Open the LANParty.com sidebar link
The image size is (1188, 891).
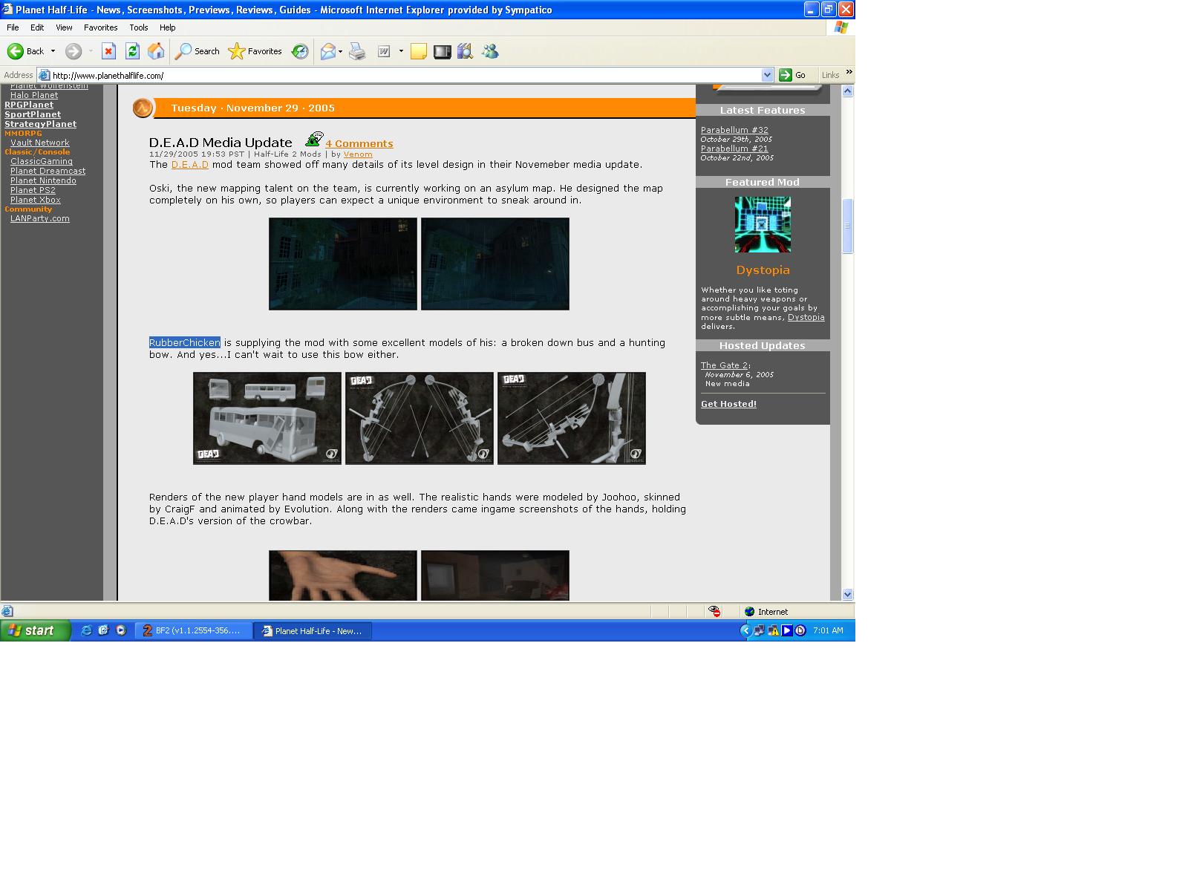(x=40, y=218)
